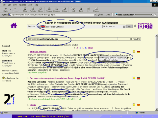Click the Mail toolbar button
The width and height of the screenshot is (158, 118).
point(73,10)
